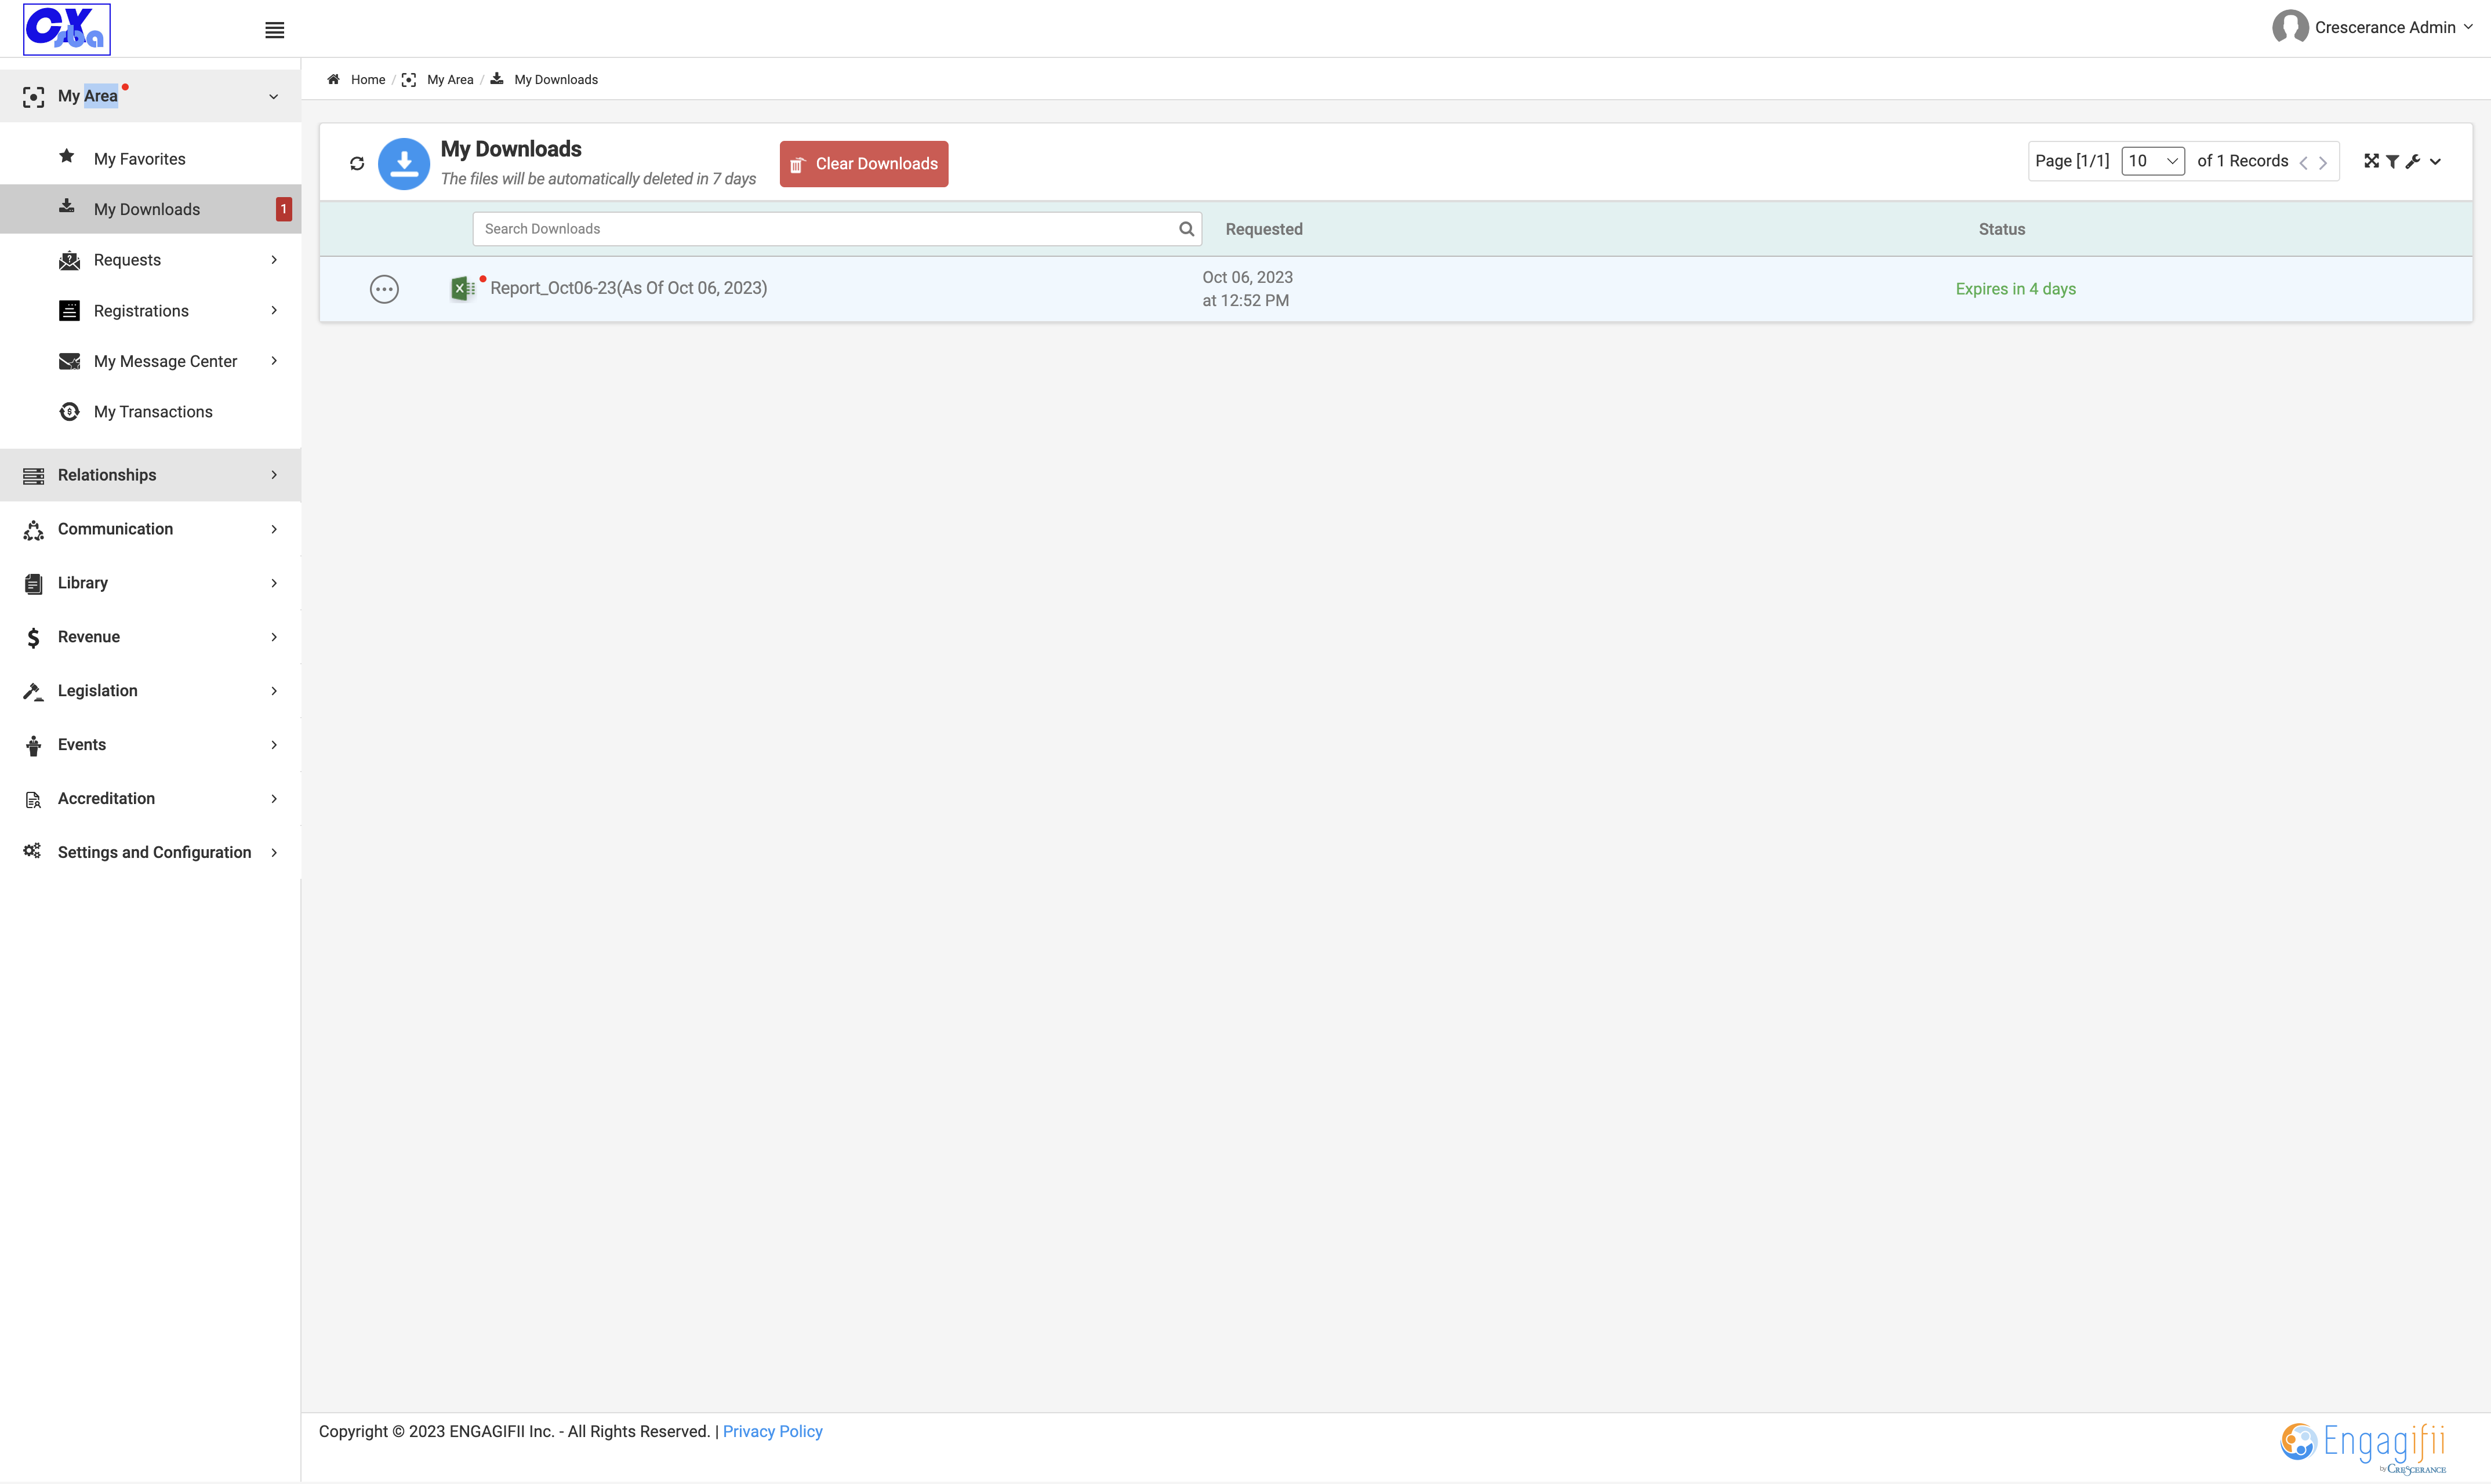Open the Privacy Policy link

[x=772, y=1432]
